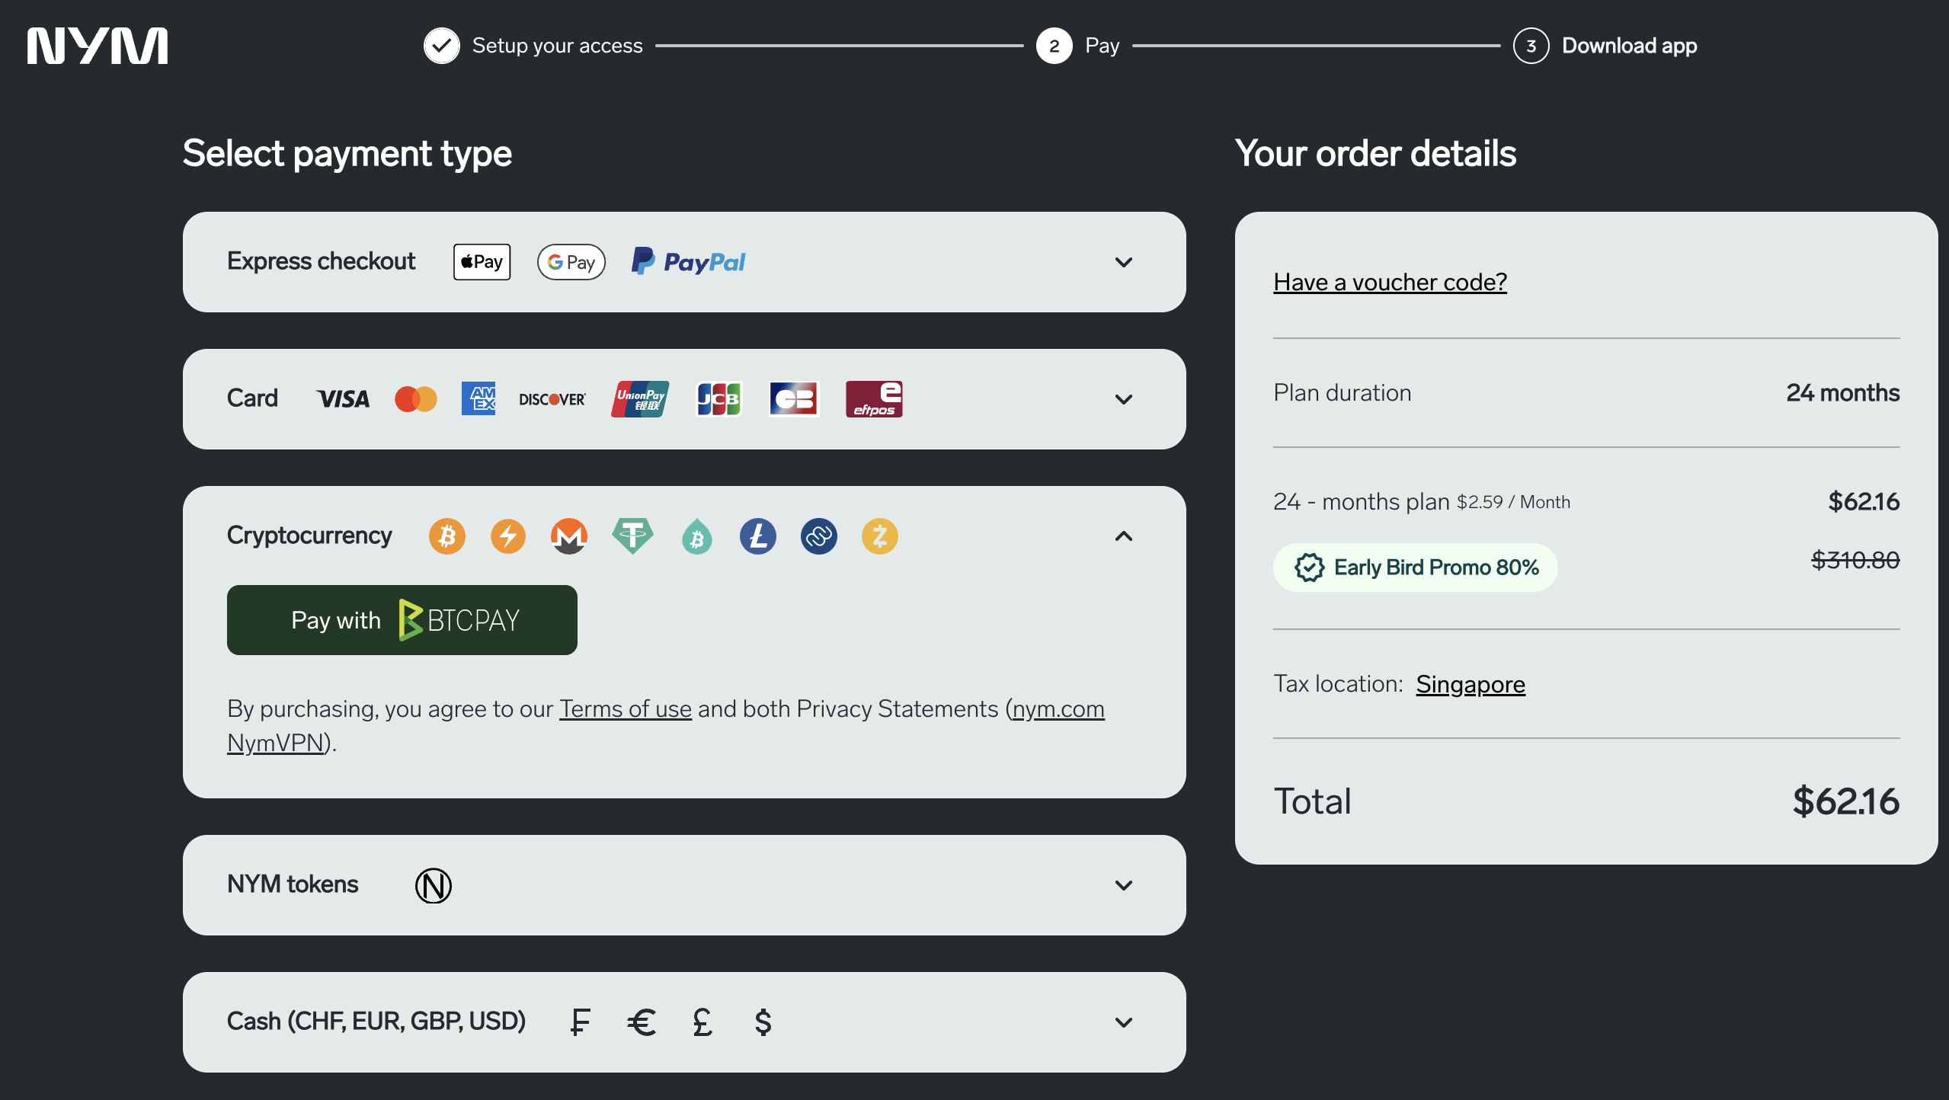Expand the NYM tokens section

point(1123,885)
